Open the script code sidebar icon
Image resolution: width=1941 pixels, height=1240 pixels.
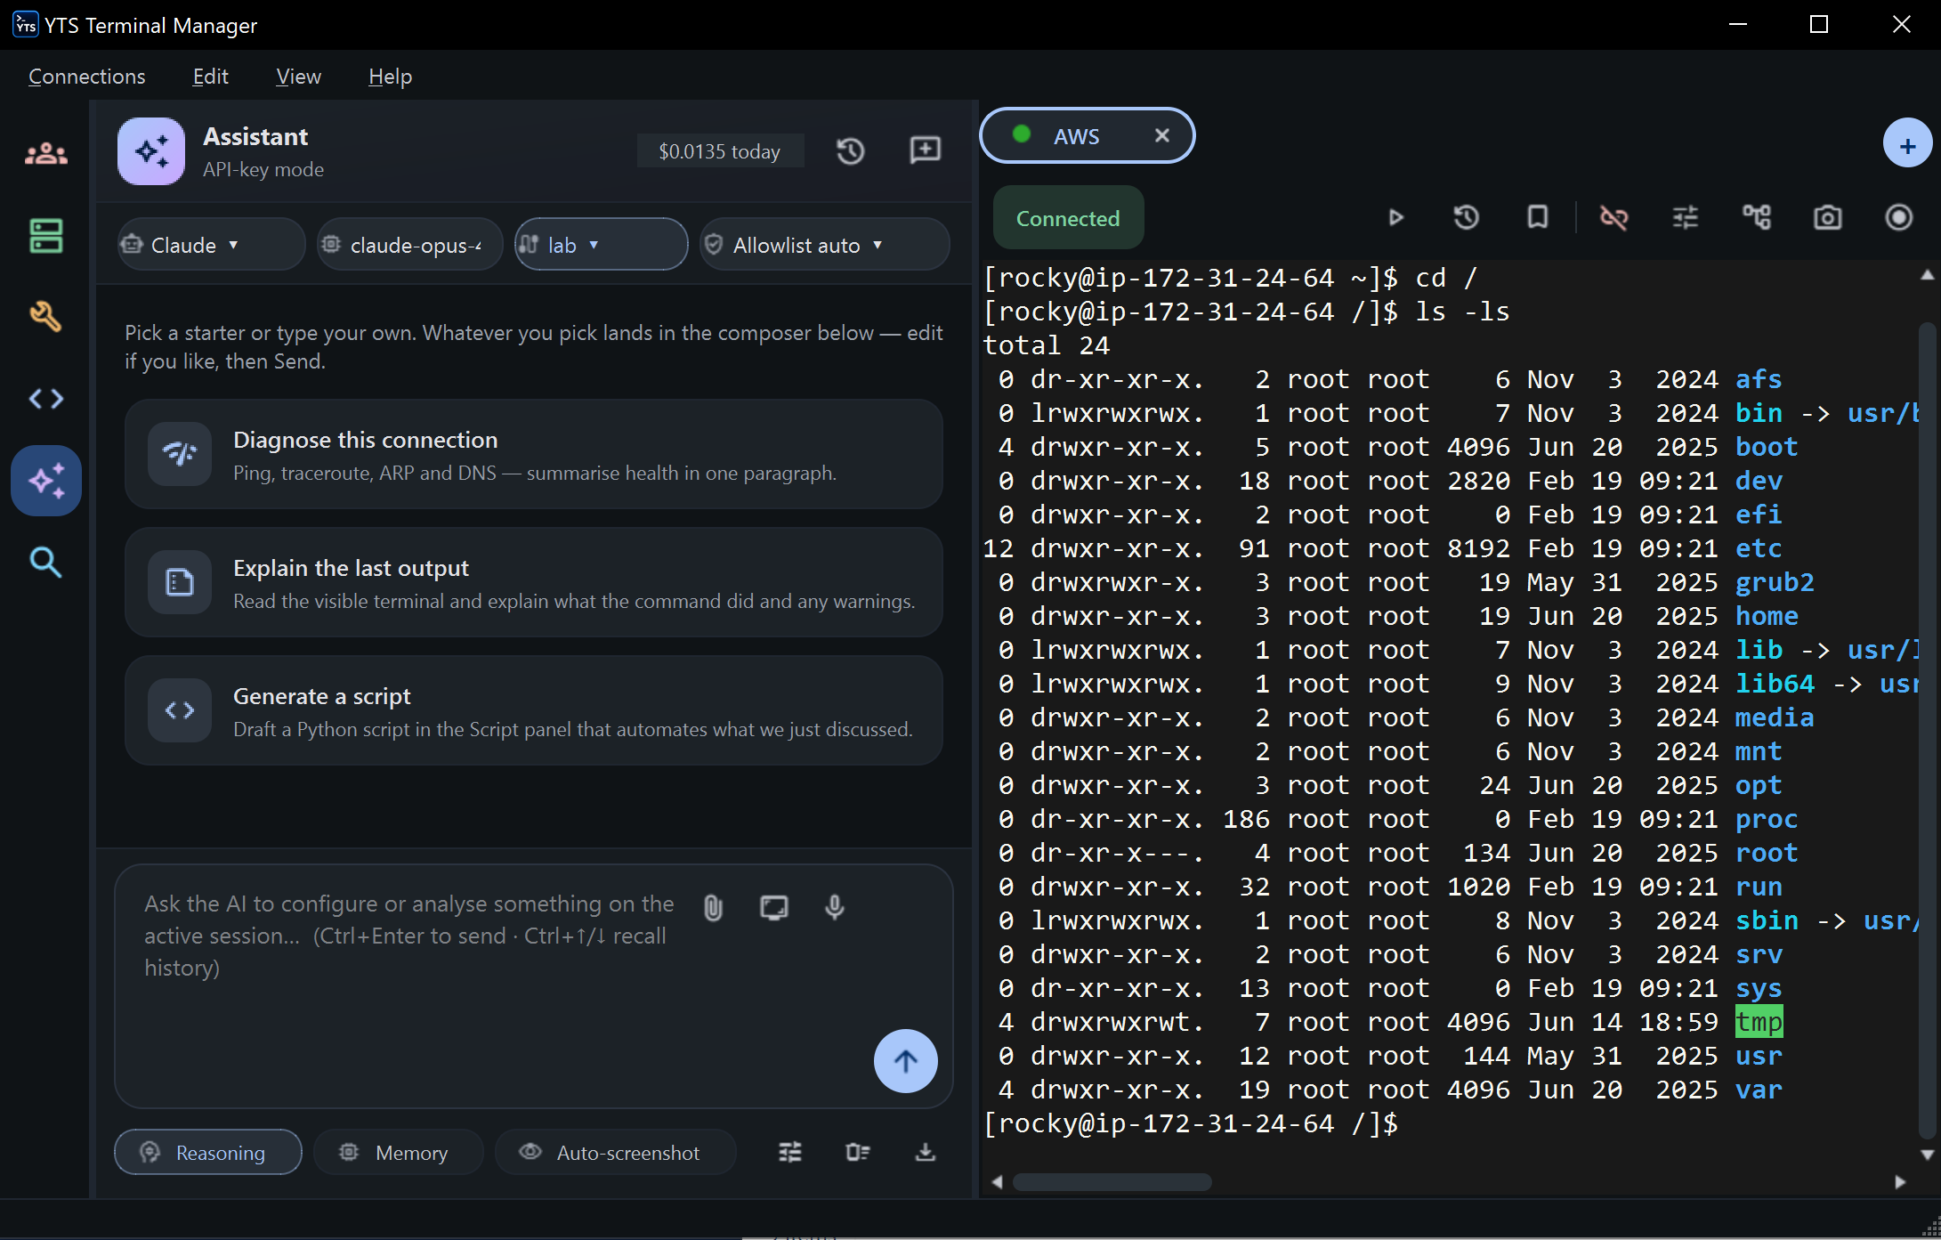click(x=46, y=398)
